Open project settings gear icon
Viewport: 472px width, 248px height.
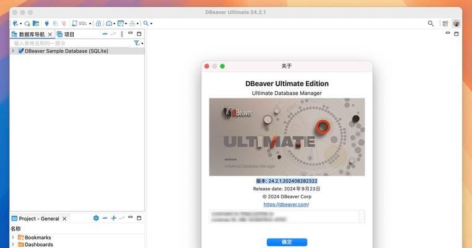(x=96, y=218)
